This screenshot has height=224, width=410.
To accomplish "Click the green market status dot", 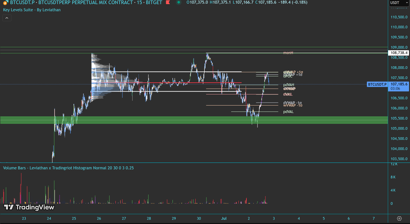I will 178,3.
